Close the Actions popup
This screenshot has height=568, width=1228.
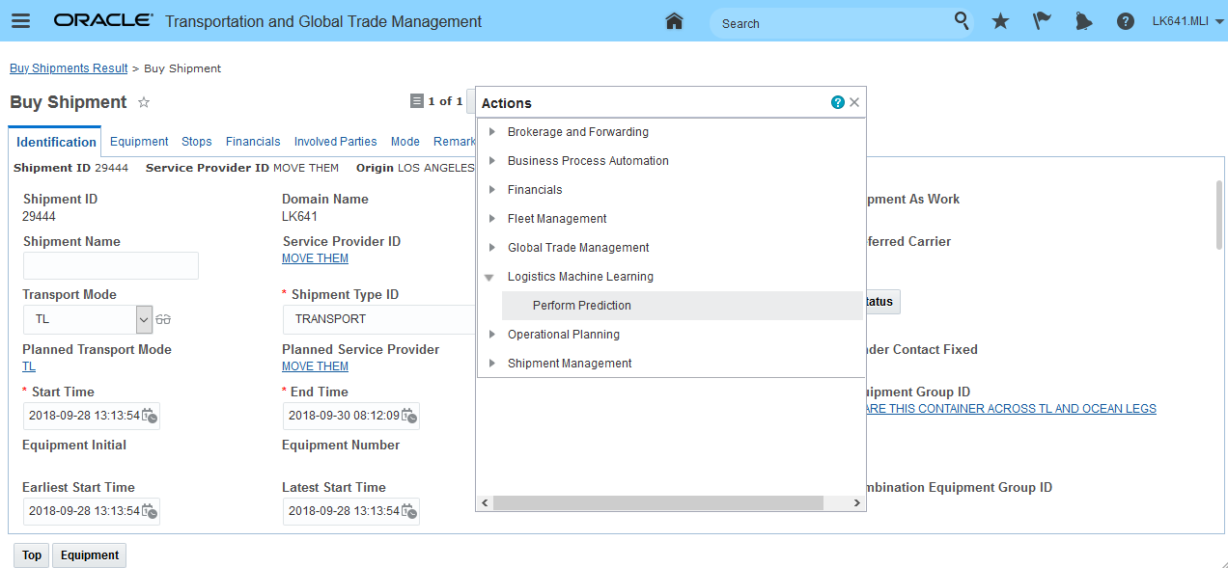(x=854, y=102)
